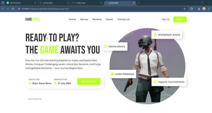Click the Esports Tournaments trophy icon
This screenshot has width=212, height=113.
click(x=155, y=82)
